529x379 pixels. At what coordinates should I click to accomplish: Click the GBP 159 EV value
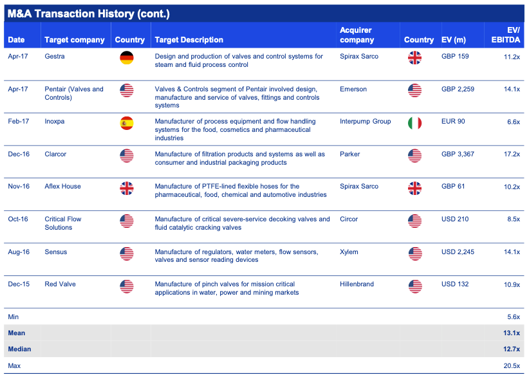click(x=455, y=57)
